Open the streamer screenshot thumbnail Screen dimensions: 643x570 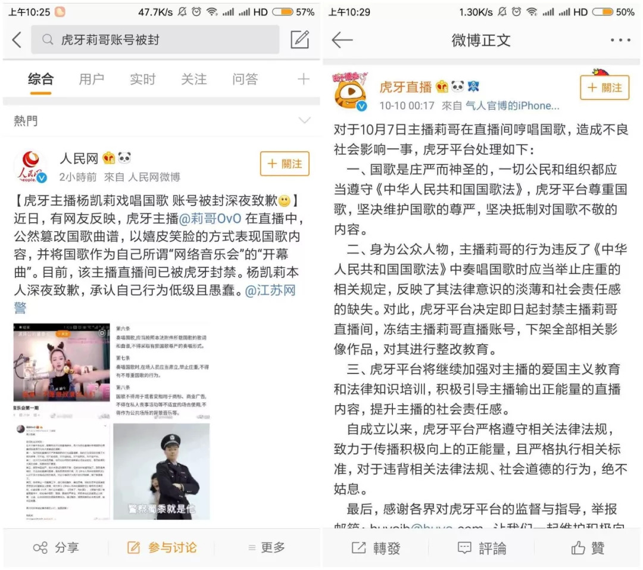tap(61, 372)
